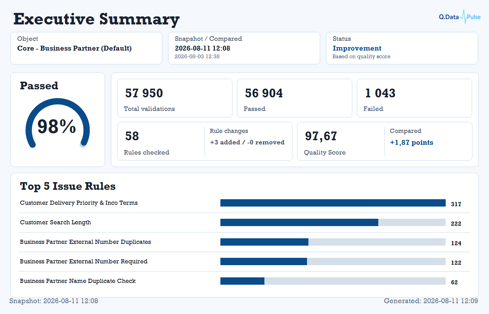This screenshot has width=489, height=314.
Task: Click the 'Based on quality score' note
Action: [362, 57]
